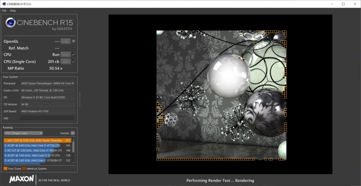Image resolution: width=361 pixels, height=186 pixels.
Task: Minimize the Cinebench window
Action: click(x=331, y=4)
